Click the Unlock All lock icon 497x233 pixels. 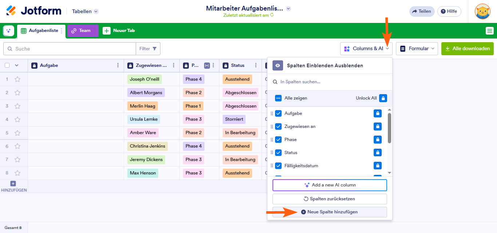point(383,98)
